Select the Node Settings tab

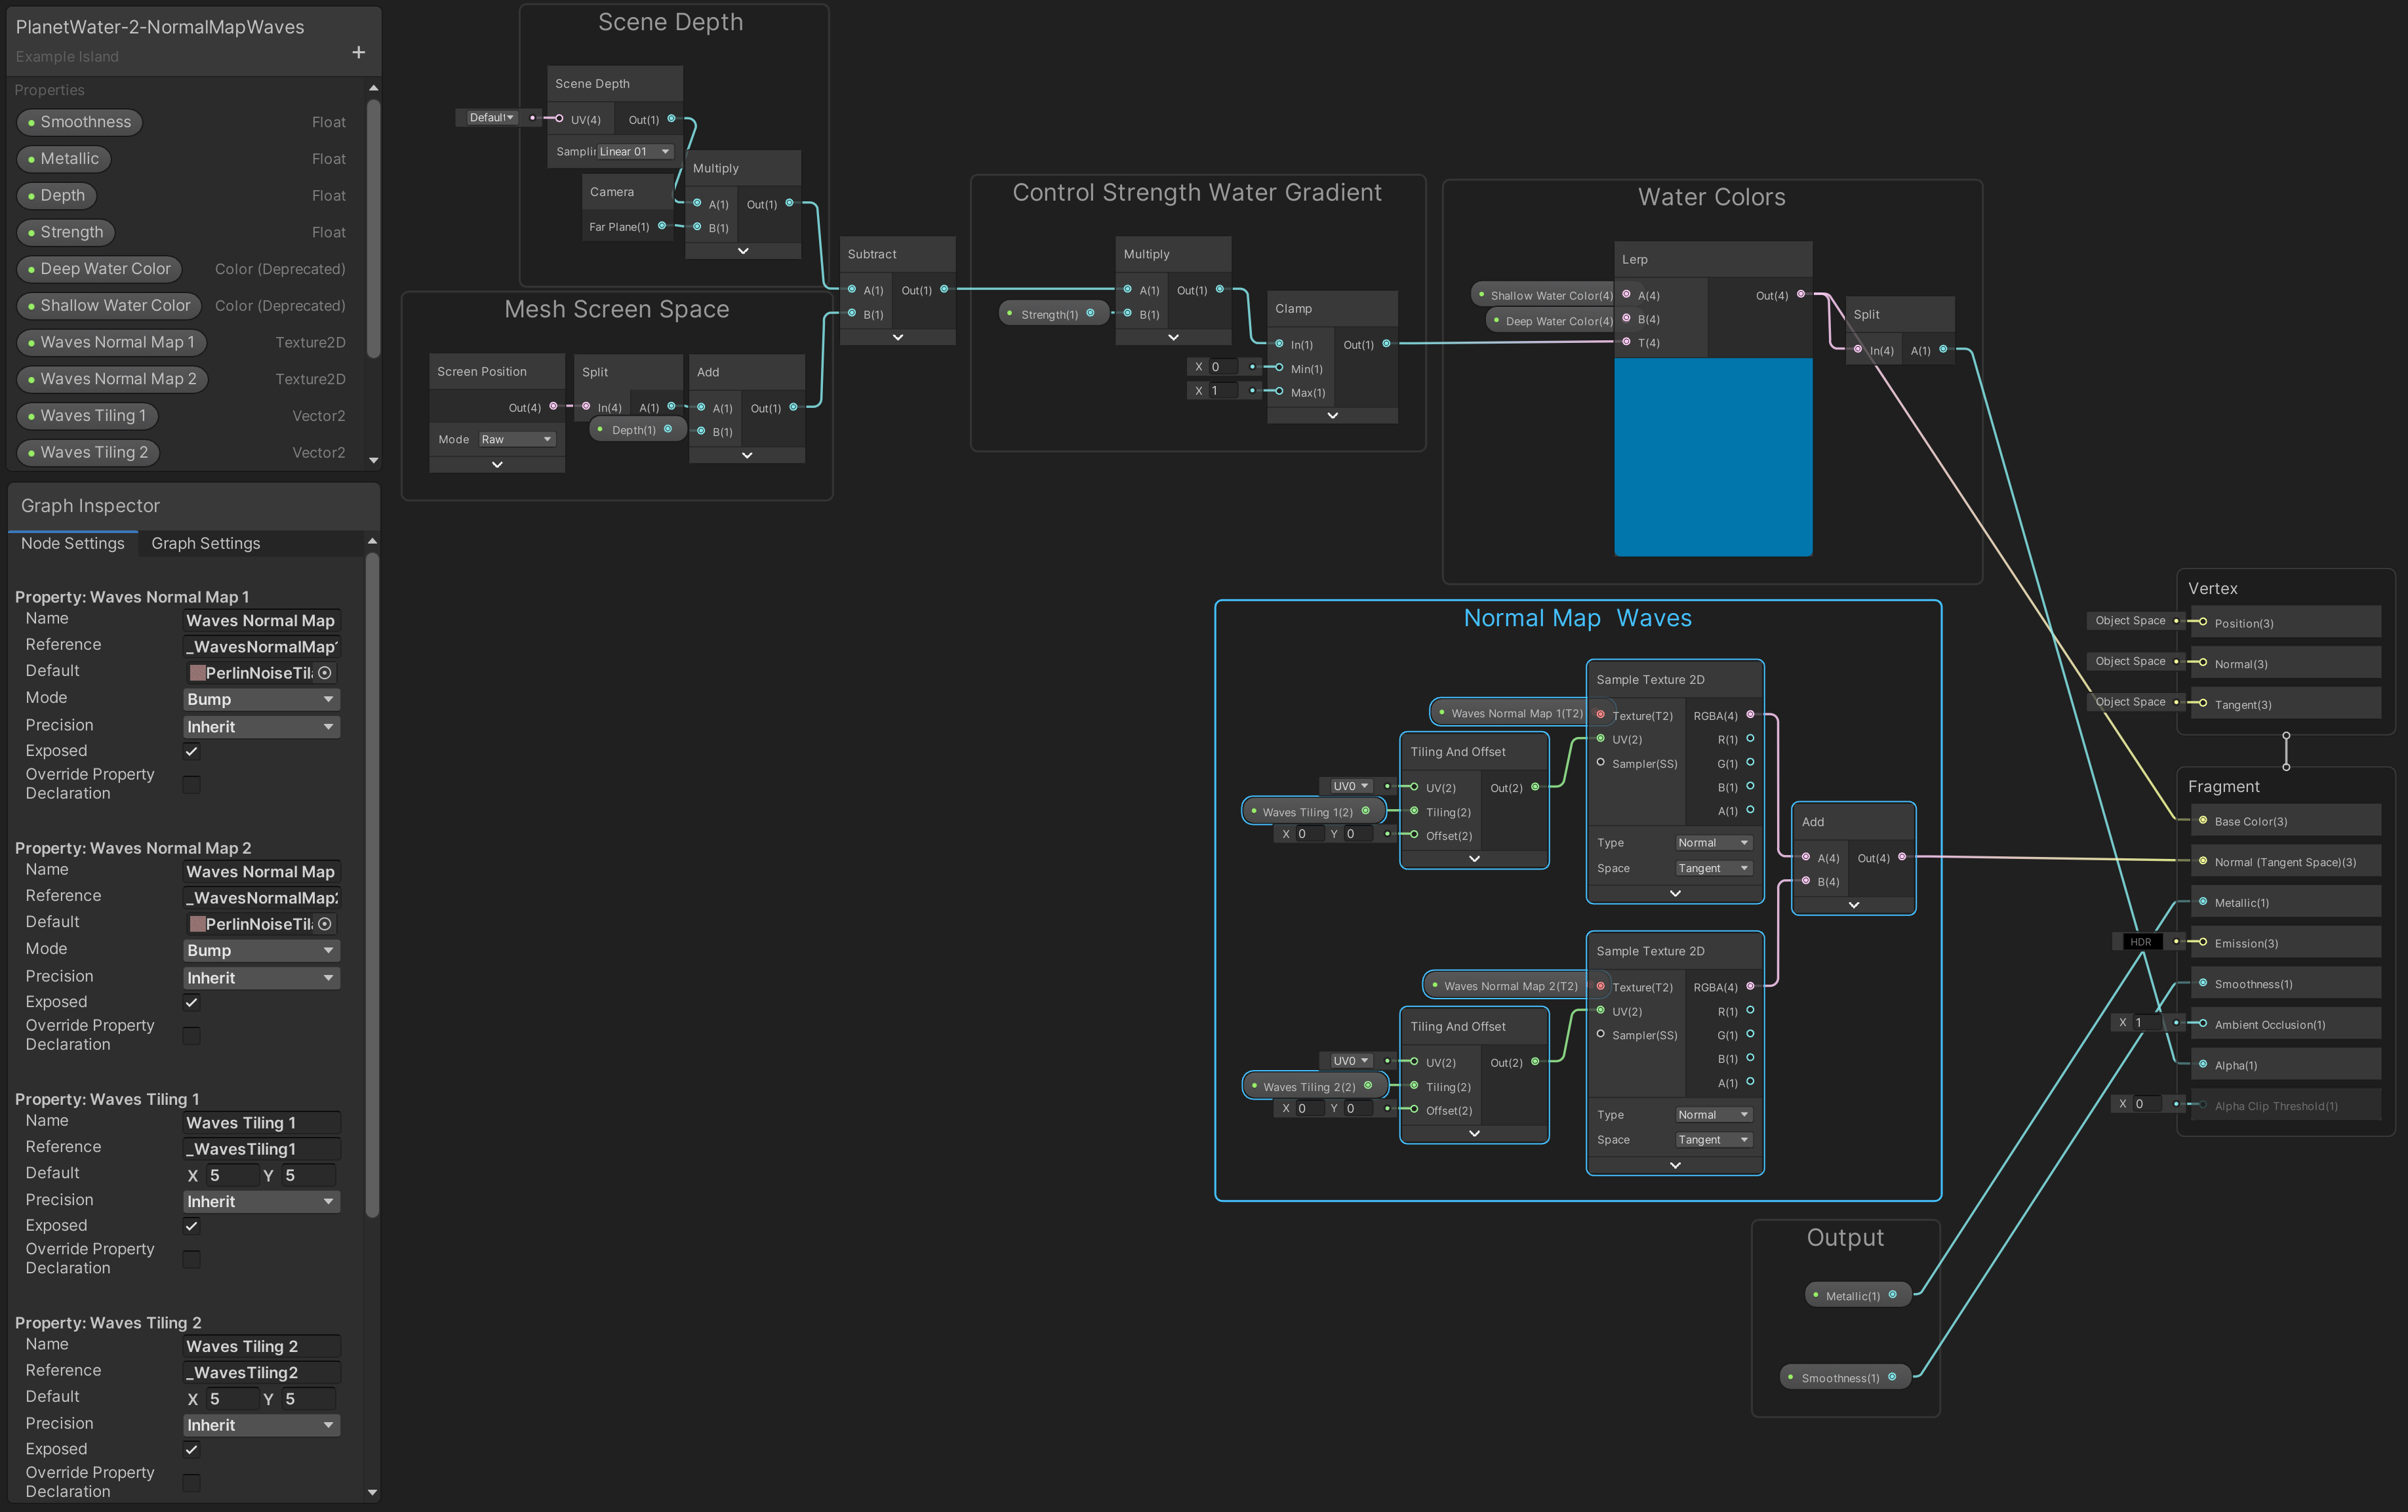[x=73, y=543]
